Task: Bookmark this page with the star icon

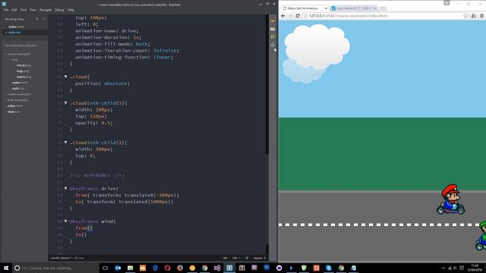Action: coord(465,16)
